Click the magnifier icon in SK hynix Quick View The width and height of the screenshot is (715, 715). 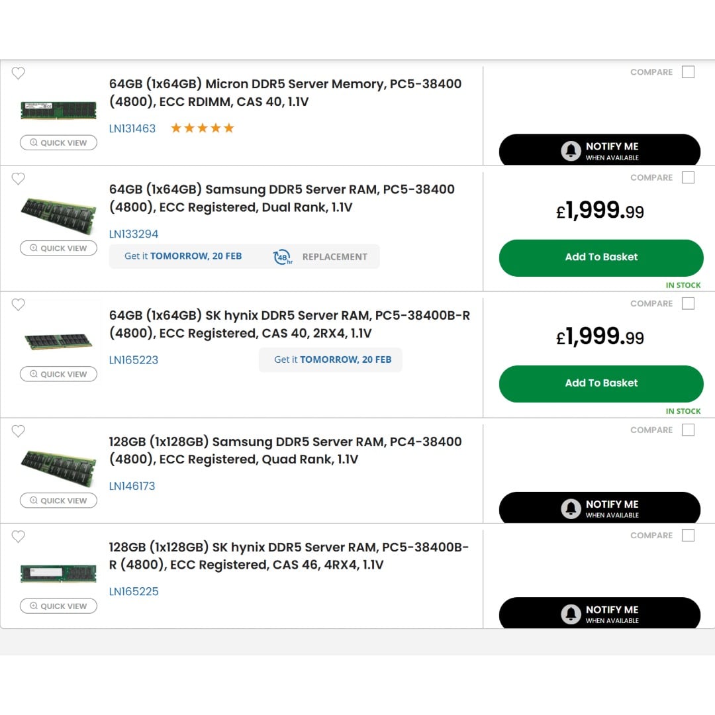(33, 374)
